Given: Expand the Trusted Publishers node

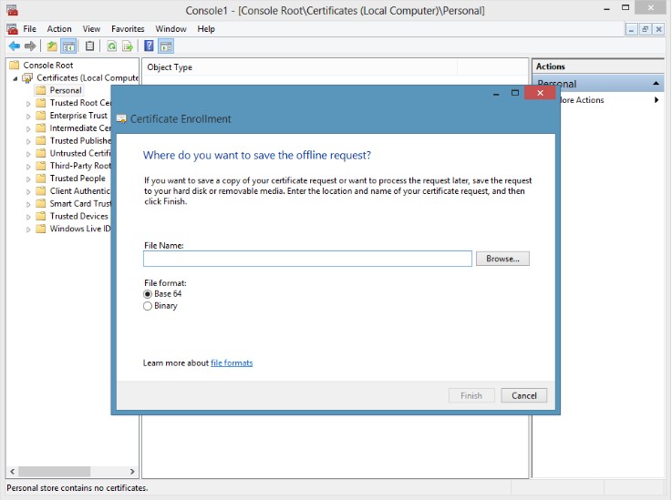Looking at the screenshot, I should point(28,141).
